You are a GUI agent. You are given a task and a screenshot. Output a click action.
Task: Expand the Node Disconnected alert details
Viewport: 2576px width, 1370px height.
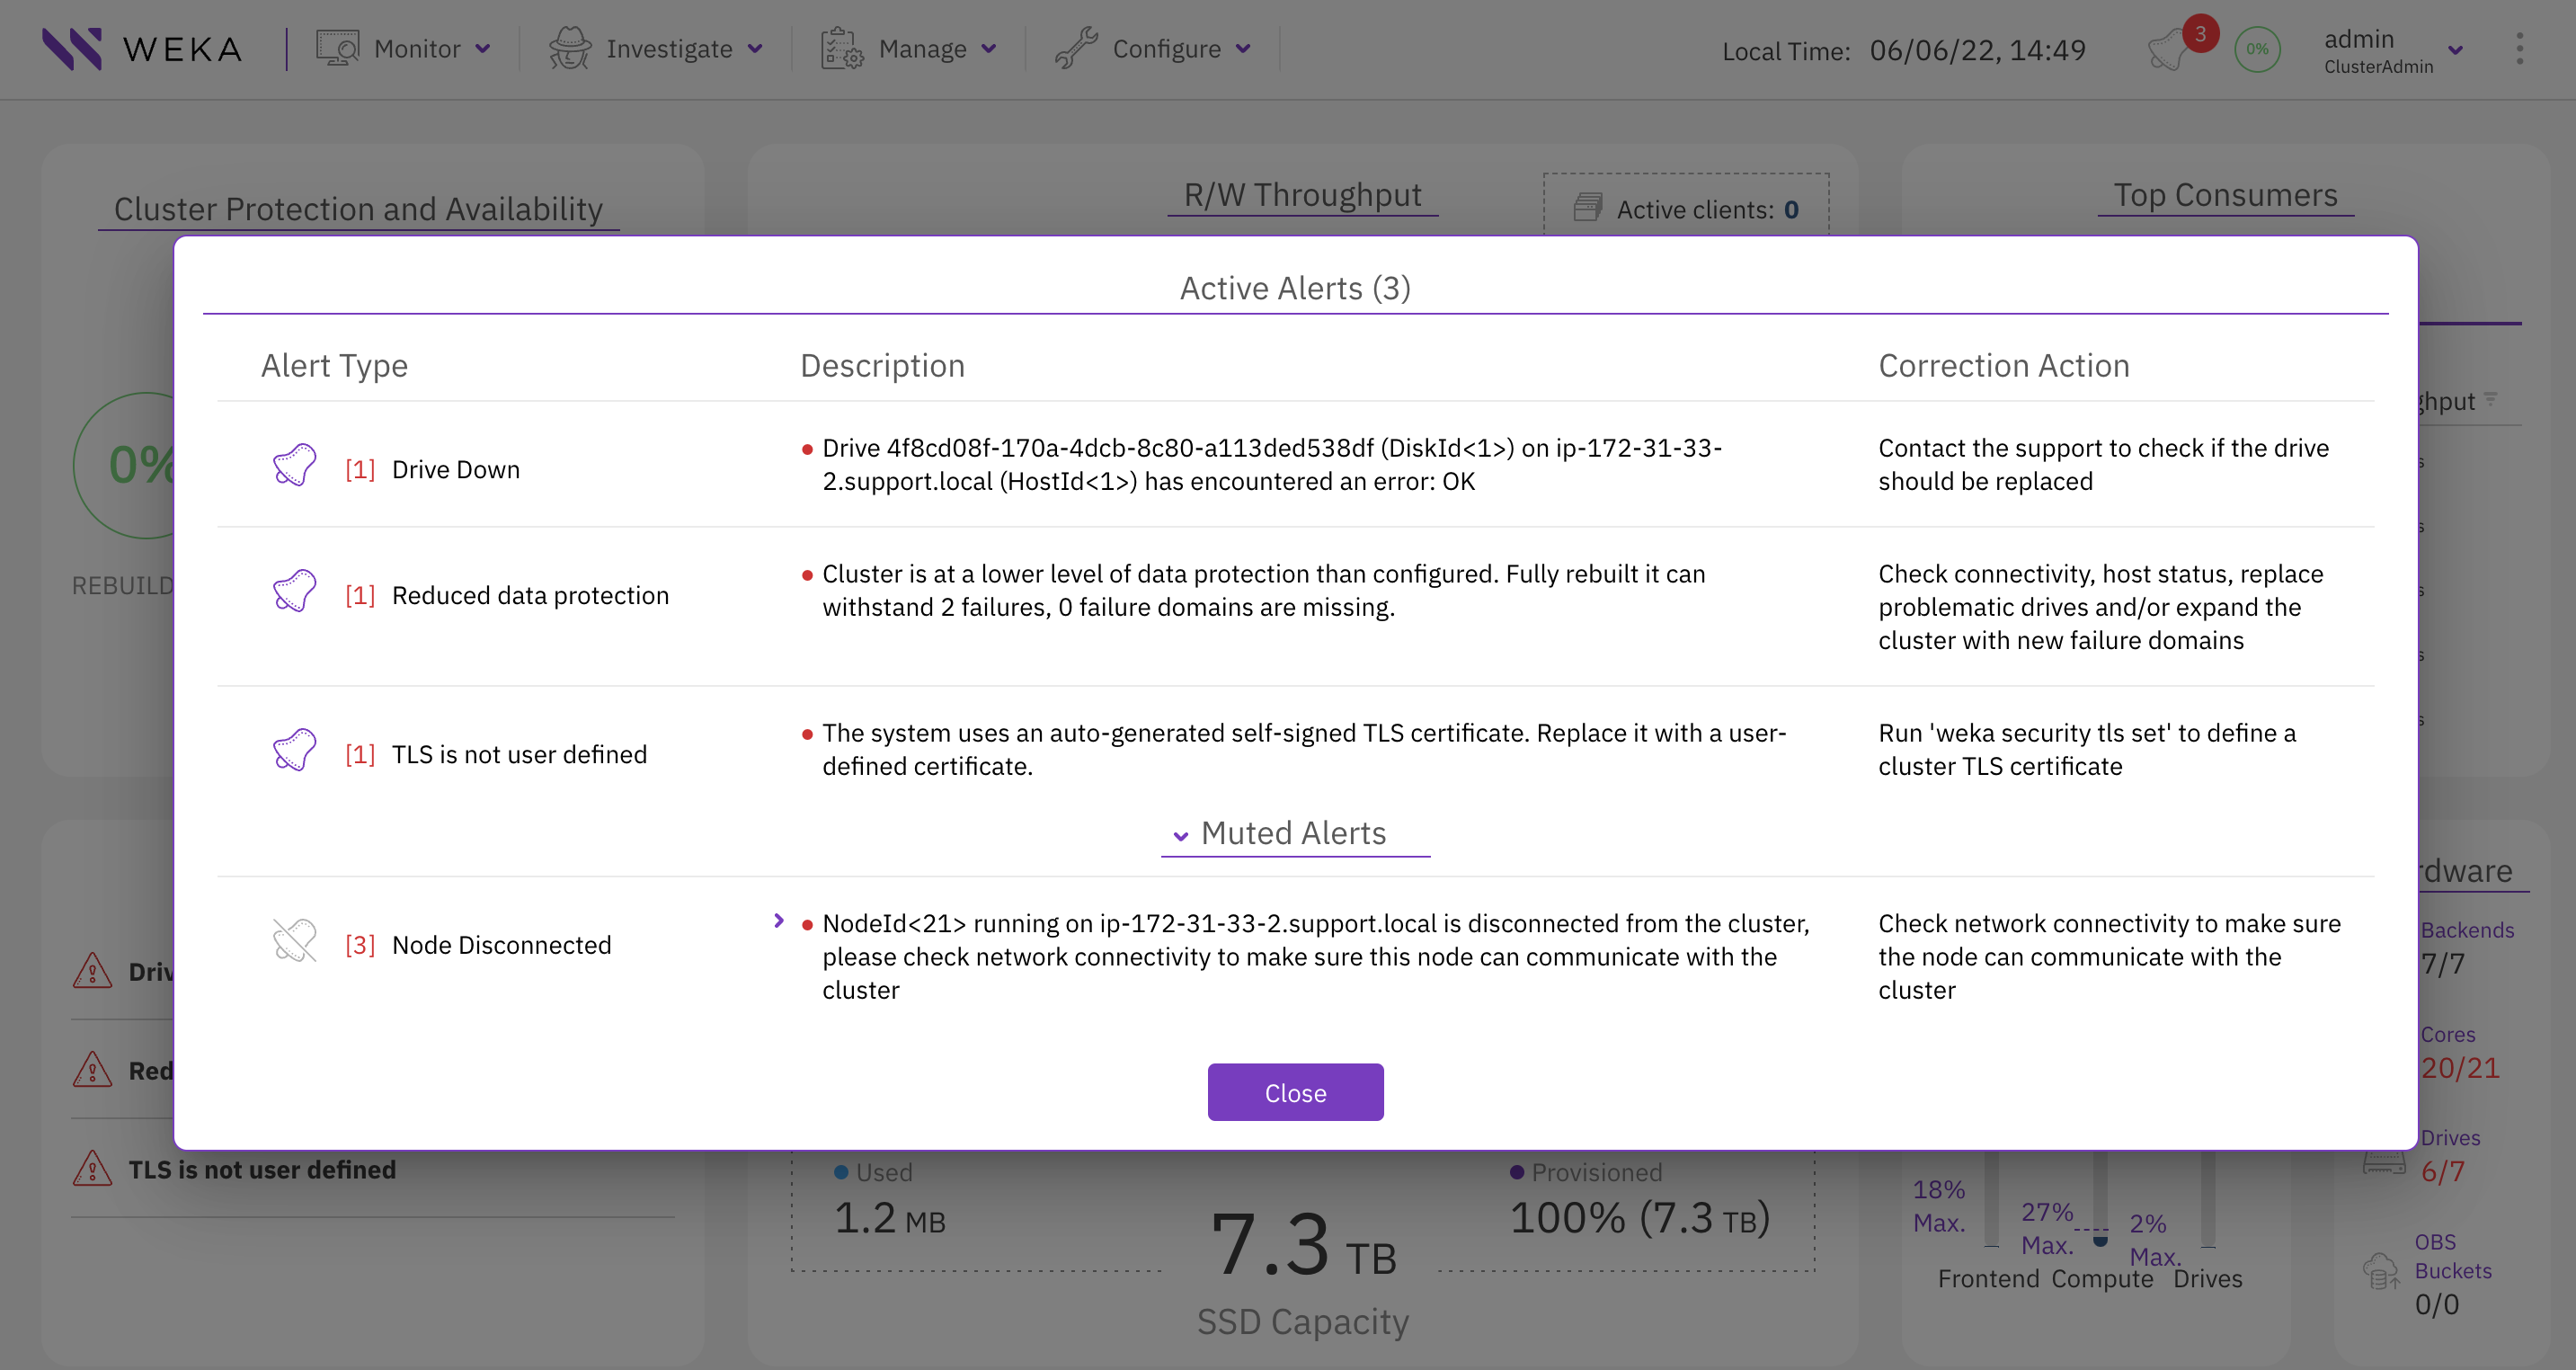779,921
